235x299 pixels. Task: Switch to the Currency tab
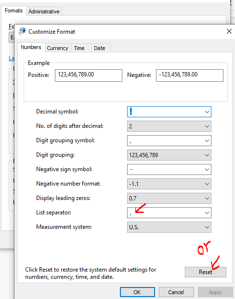[57, 48]
